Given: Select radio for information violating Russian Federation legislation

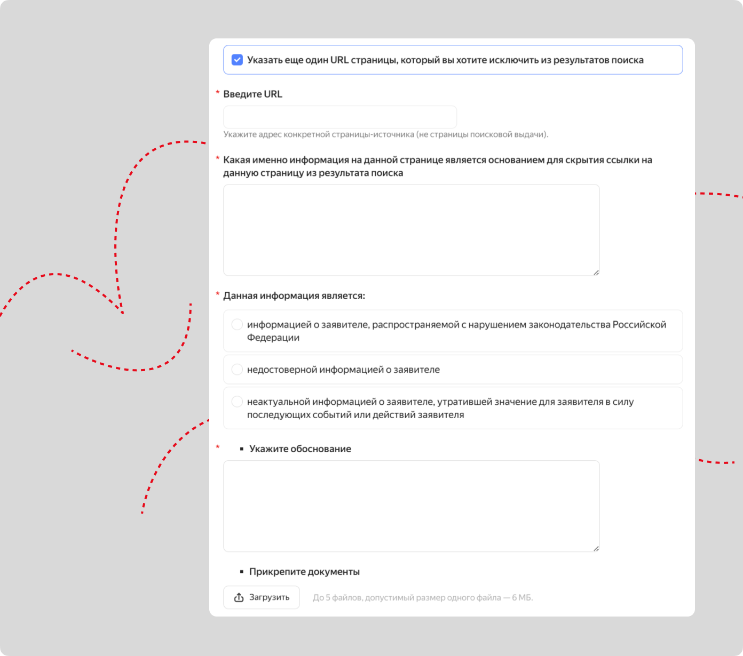Looking at the screenshot, I should (237, 324).
